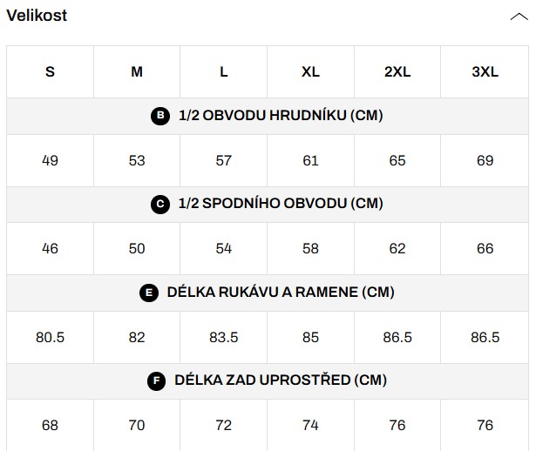Screen dimensions: 536x451
Task: Click the Velikost section heading
Action: (37, 16)
